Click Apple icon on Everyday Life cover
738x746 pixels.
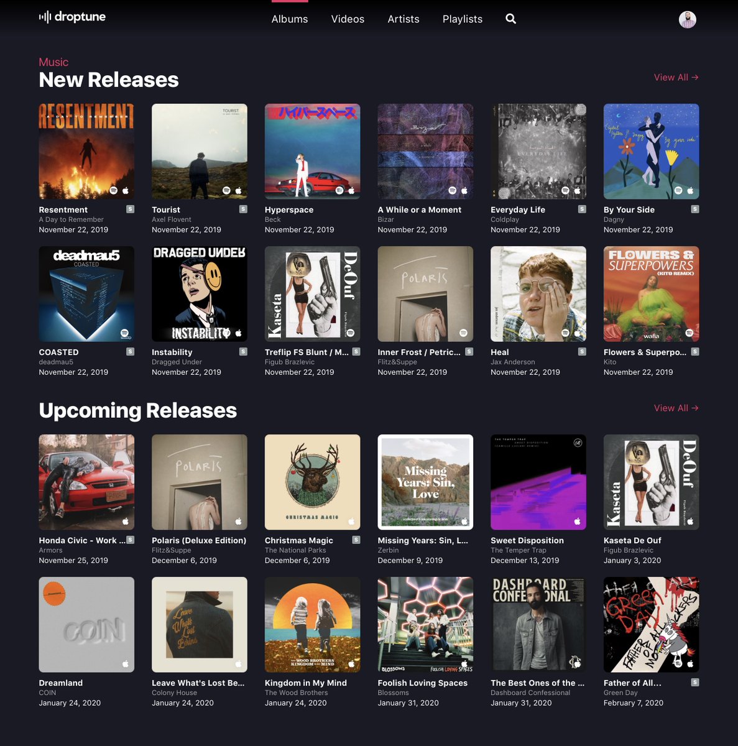pyautogui.click(x=577, y=190)
